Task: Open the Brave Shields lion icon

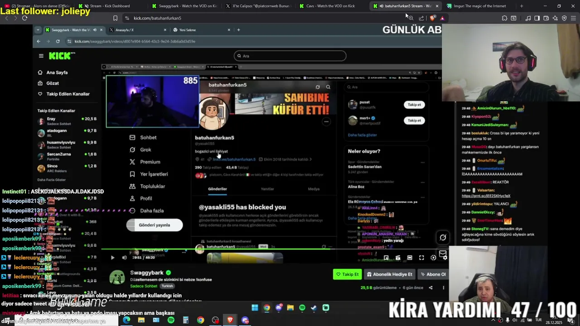Action: [x=433, y=18]
